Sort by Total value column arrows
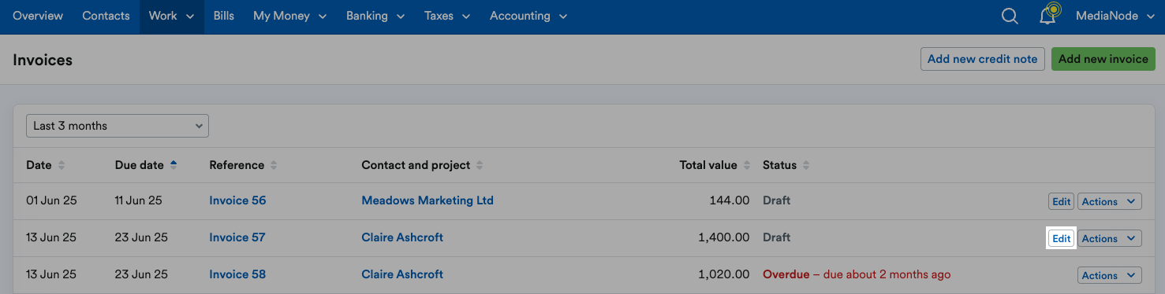Viewport: 1165px width, 294px height. tap(746, 165)
